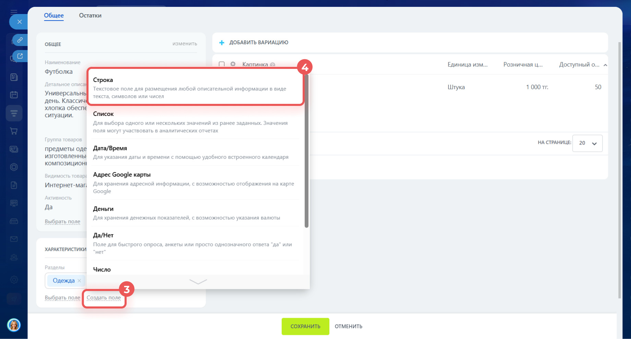Screen dimensions: 631x339
Task: Collapse the table columns using the header arrow
Action: click(605, 65)
